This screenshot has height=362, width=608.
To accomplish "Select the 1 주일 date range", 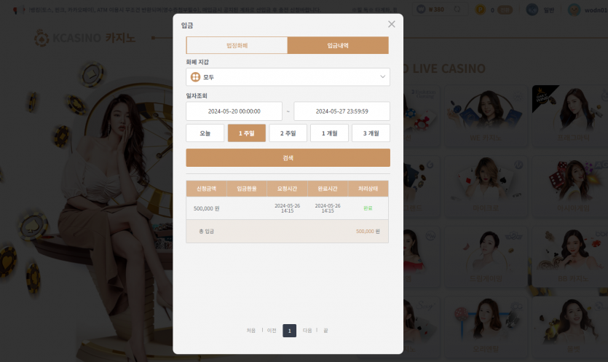I will [x=247, y=133].
